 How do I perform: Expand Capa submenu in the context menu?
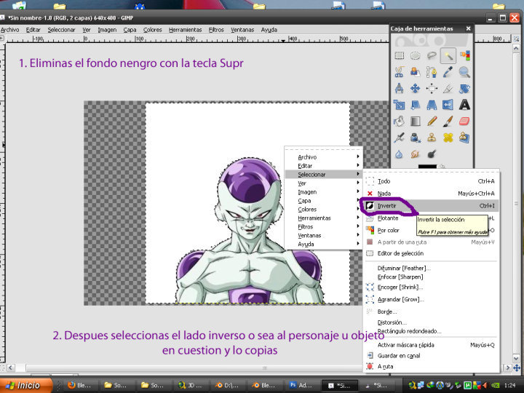[323, 201]
